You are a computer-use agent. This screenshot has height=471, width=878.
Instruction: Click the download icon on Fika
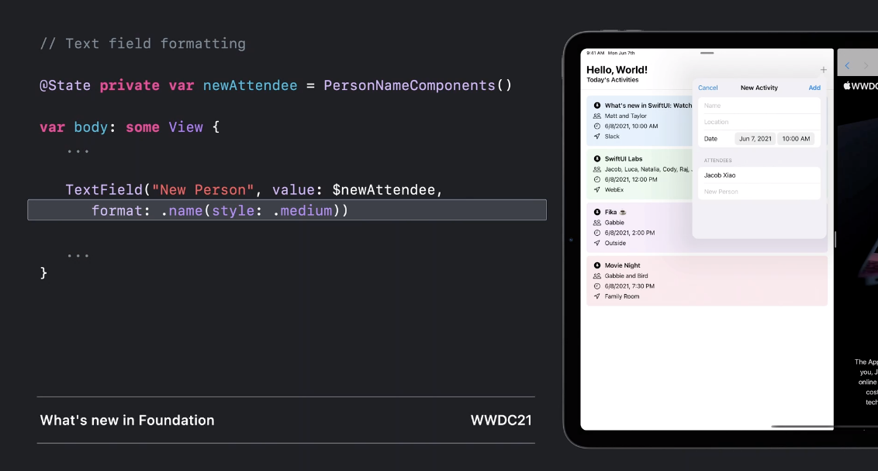597,212
